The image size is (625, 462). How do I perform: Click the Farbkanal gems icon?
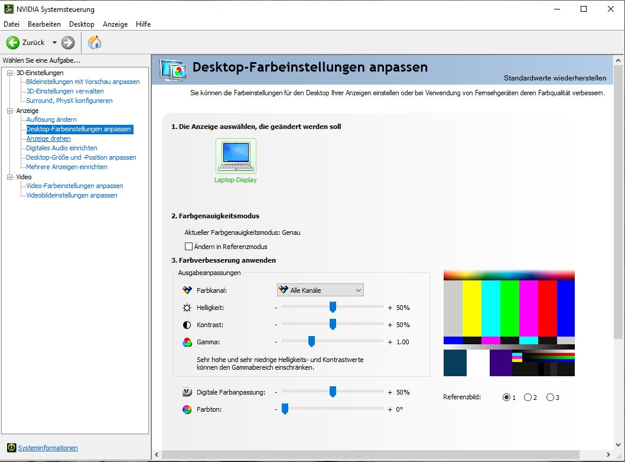point(187,290)
